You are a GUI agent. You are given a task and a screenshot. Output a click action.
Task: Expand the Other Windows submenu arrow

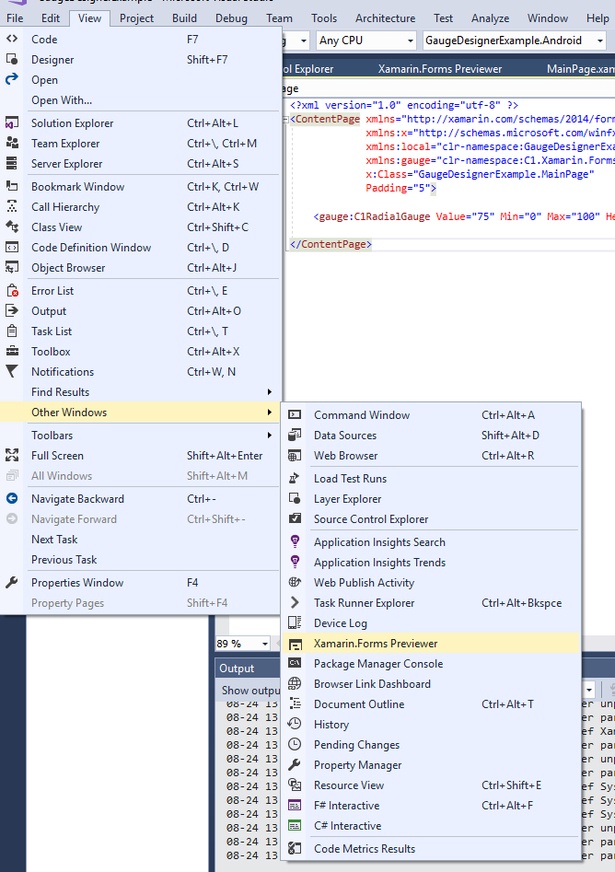click(x=270, y=413)
